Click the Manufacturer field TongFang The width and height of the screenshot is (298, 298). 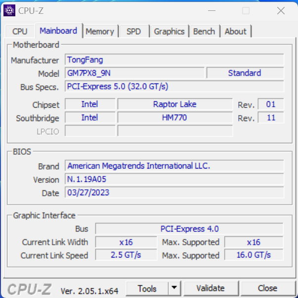(174, 60)
